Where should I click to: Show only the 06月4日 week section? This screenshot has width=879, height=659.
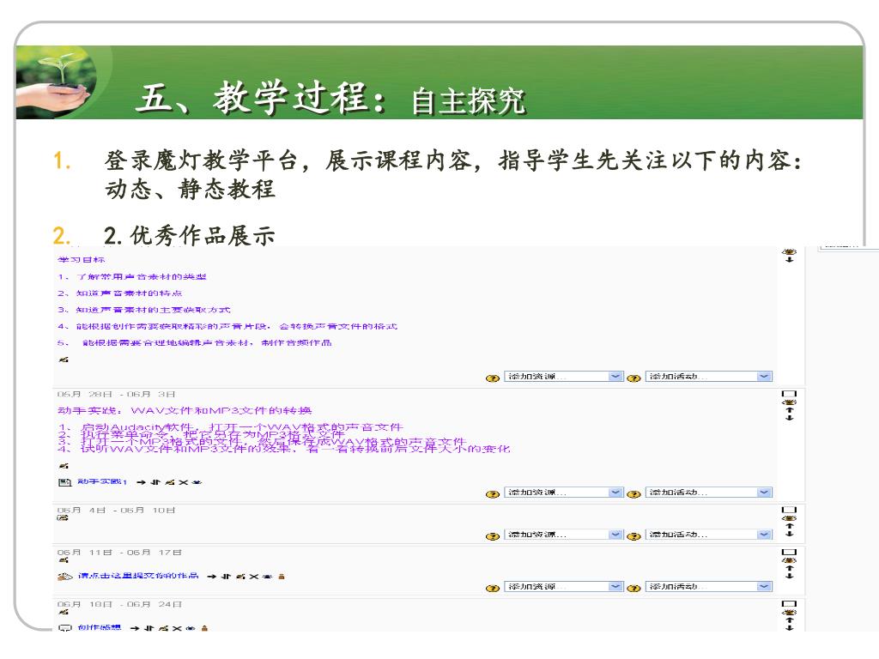(790, 510)
